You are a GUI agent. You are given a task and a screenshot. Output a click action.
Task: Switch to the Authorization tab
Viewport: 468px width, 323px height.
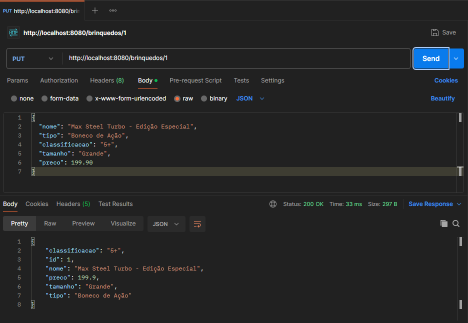point(59,80)
